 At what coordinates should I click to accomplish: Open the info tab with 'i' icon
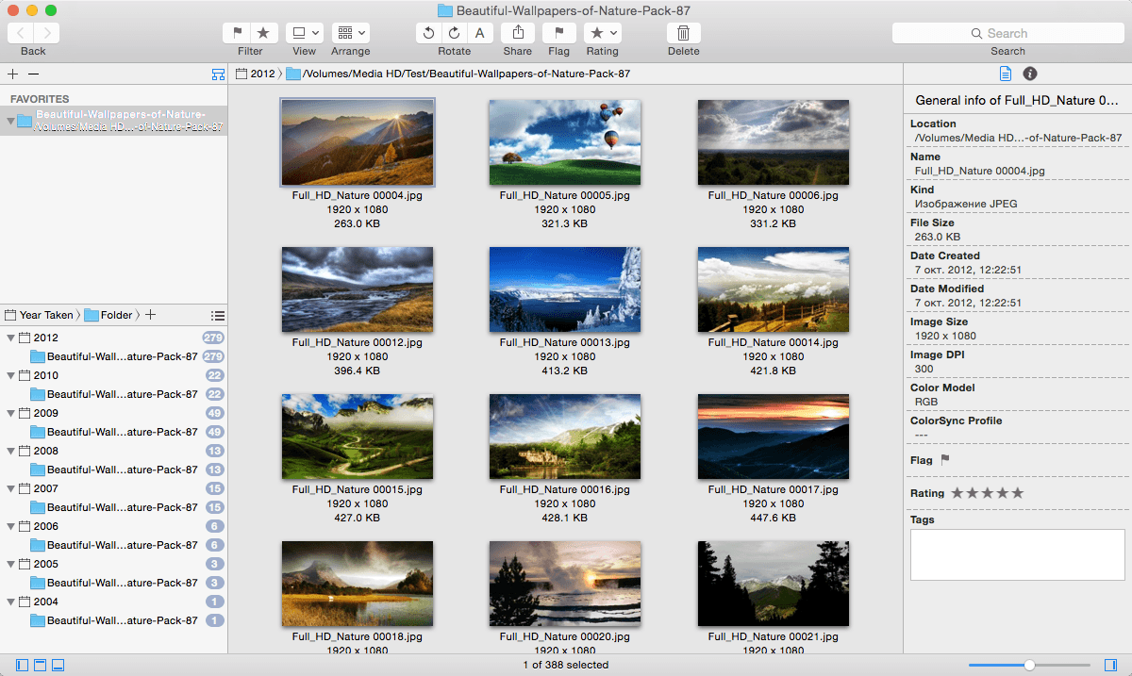[1030, 74]
